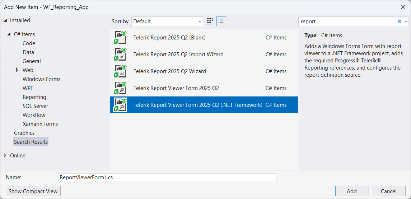
Task: Click the Report Viewer Form (.NET Framework) icon
Action: click(x=120, y=105)
